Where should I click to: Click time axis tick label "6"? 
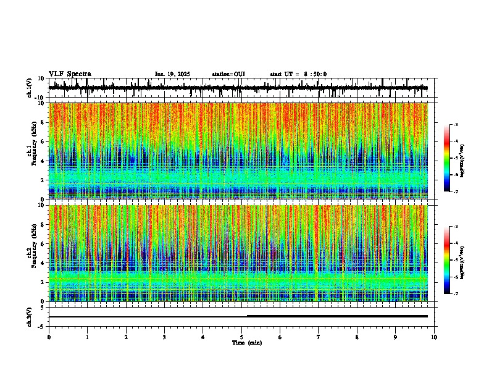pyautogui.click(x=280, y=337)
